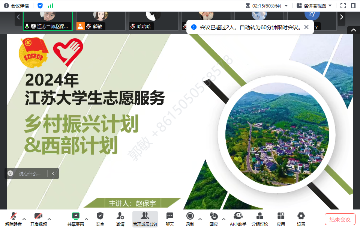Expand the meeting timer dropdown arrow
This screenshot has width=360, height=229.
(x=286, y=6)
